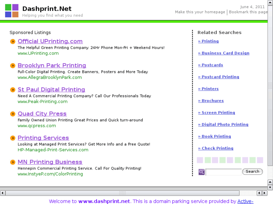Click orange arrow bullet beside Quad City Press
Image resolution: width=273 pixels, height=204 pixels.
(13, 114)
